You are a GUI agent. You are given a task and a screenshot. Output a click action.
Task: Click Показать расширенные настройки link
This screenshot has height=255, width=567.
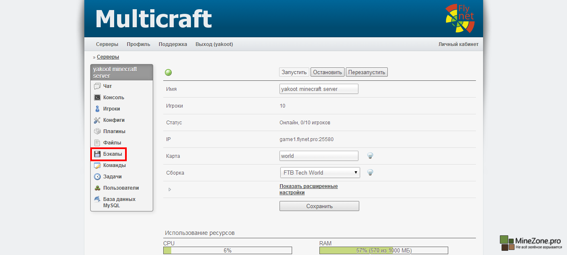click(308, 189)
